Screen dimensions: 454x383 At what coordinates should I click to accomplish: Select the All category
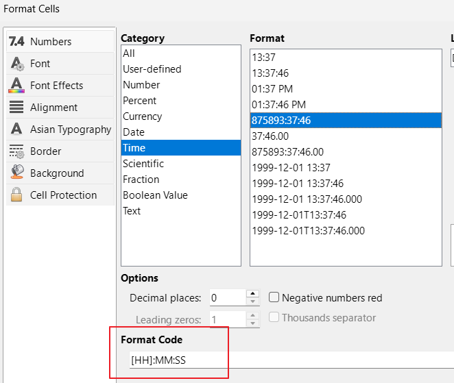click(x=181, y=53)
